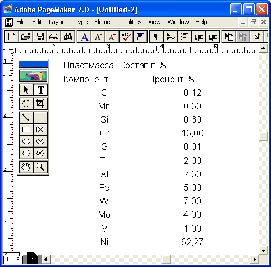This screenshot has width=271, height=267.
Task: Click the New document icon
Action: pos(12,36)
